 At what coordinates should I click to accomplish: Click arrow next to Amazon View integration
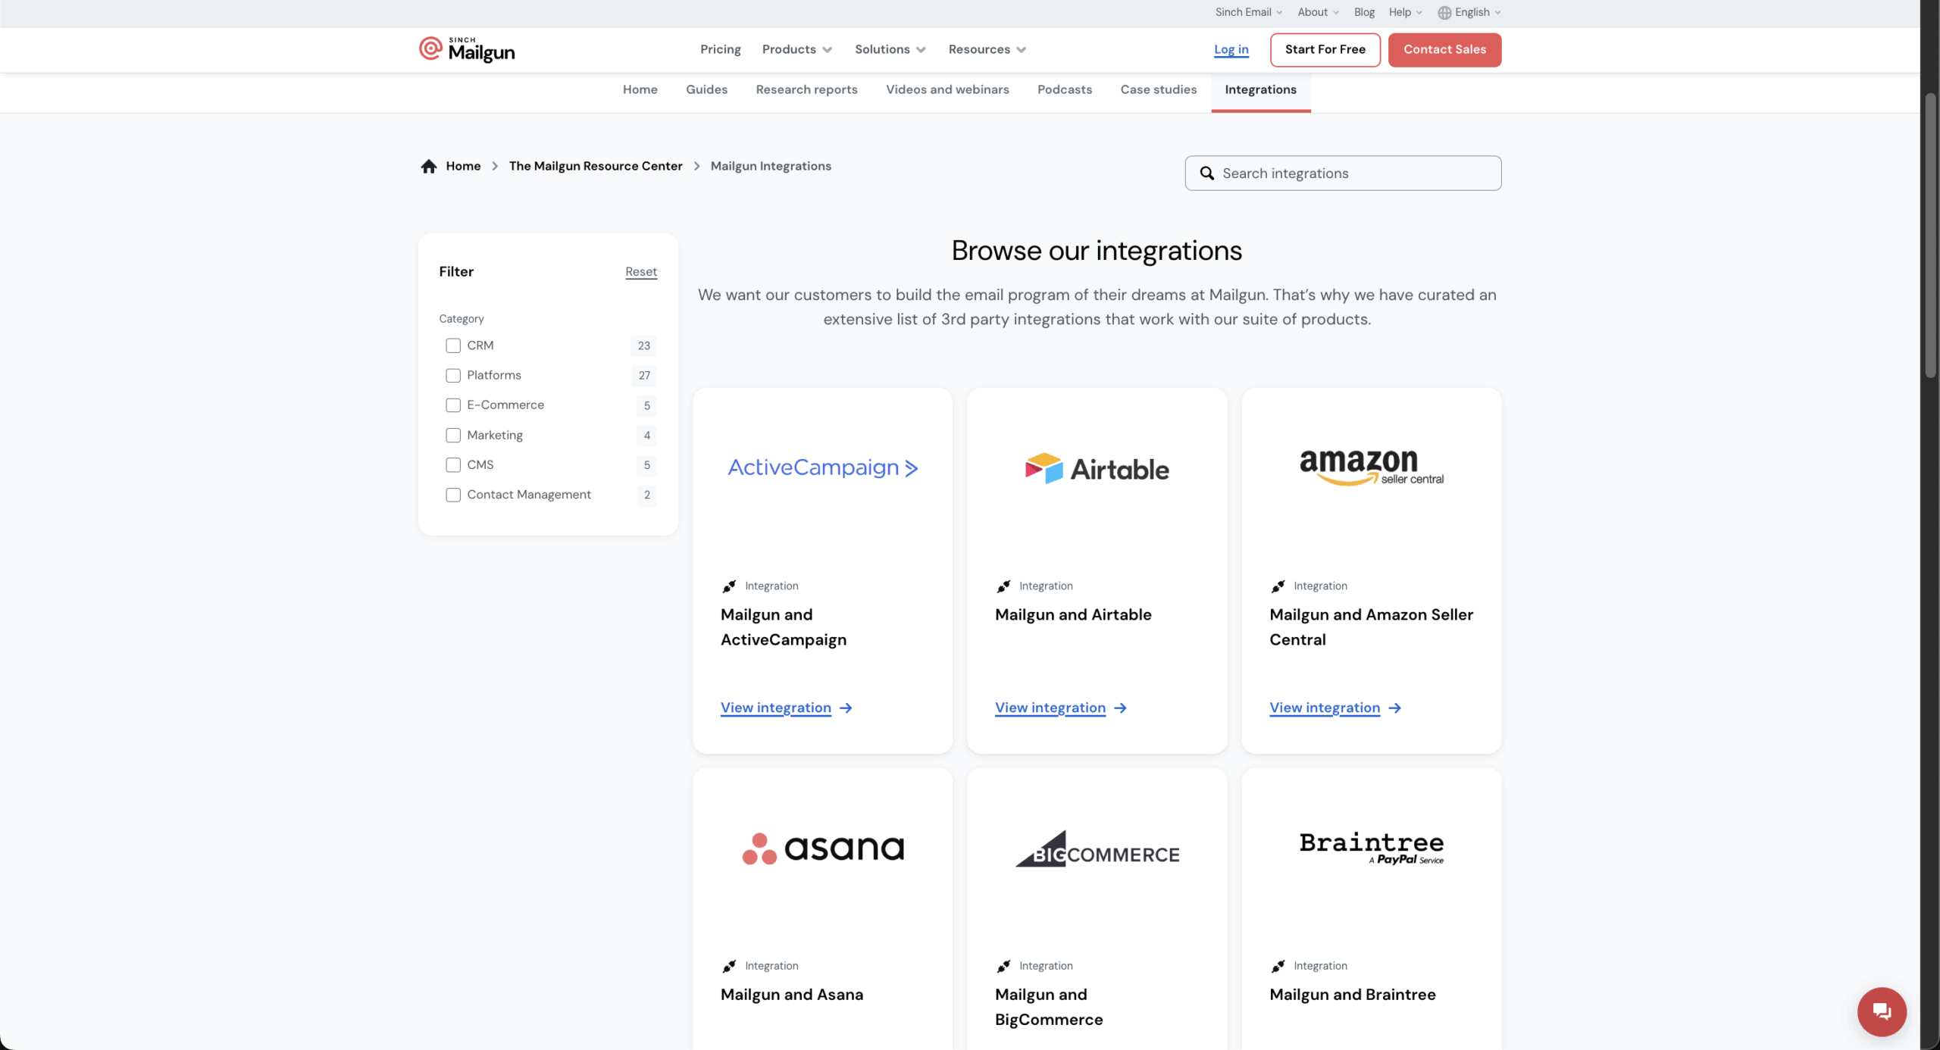click(x=1394, y=708)
